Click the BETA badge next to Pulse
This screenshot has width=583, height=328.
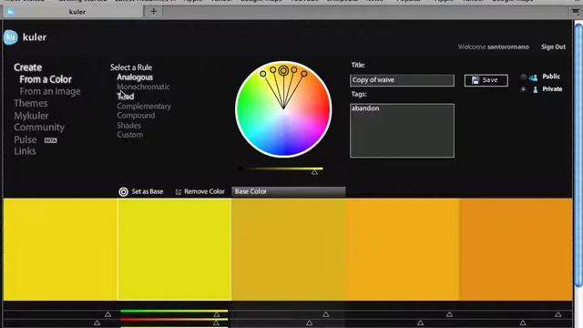51,140
